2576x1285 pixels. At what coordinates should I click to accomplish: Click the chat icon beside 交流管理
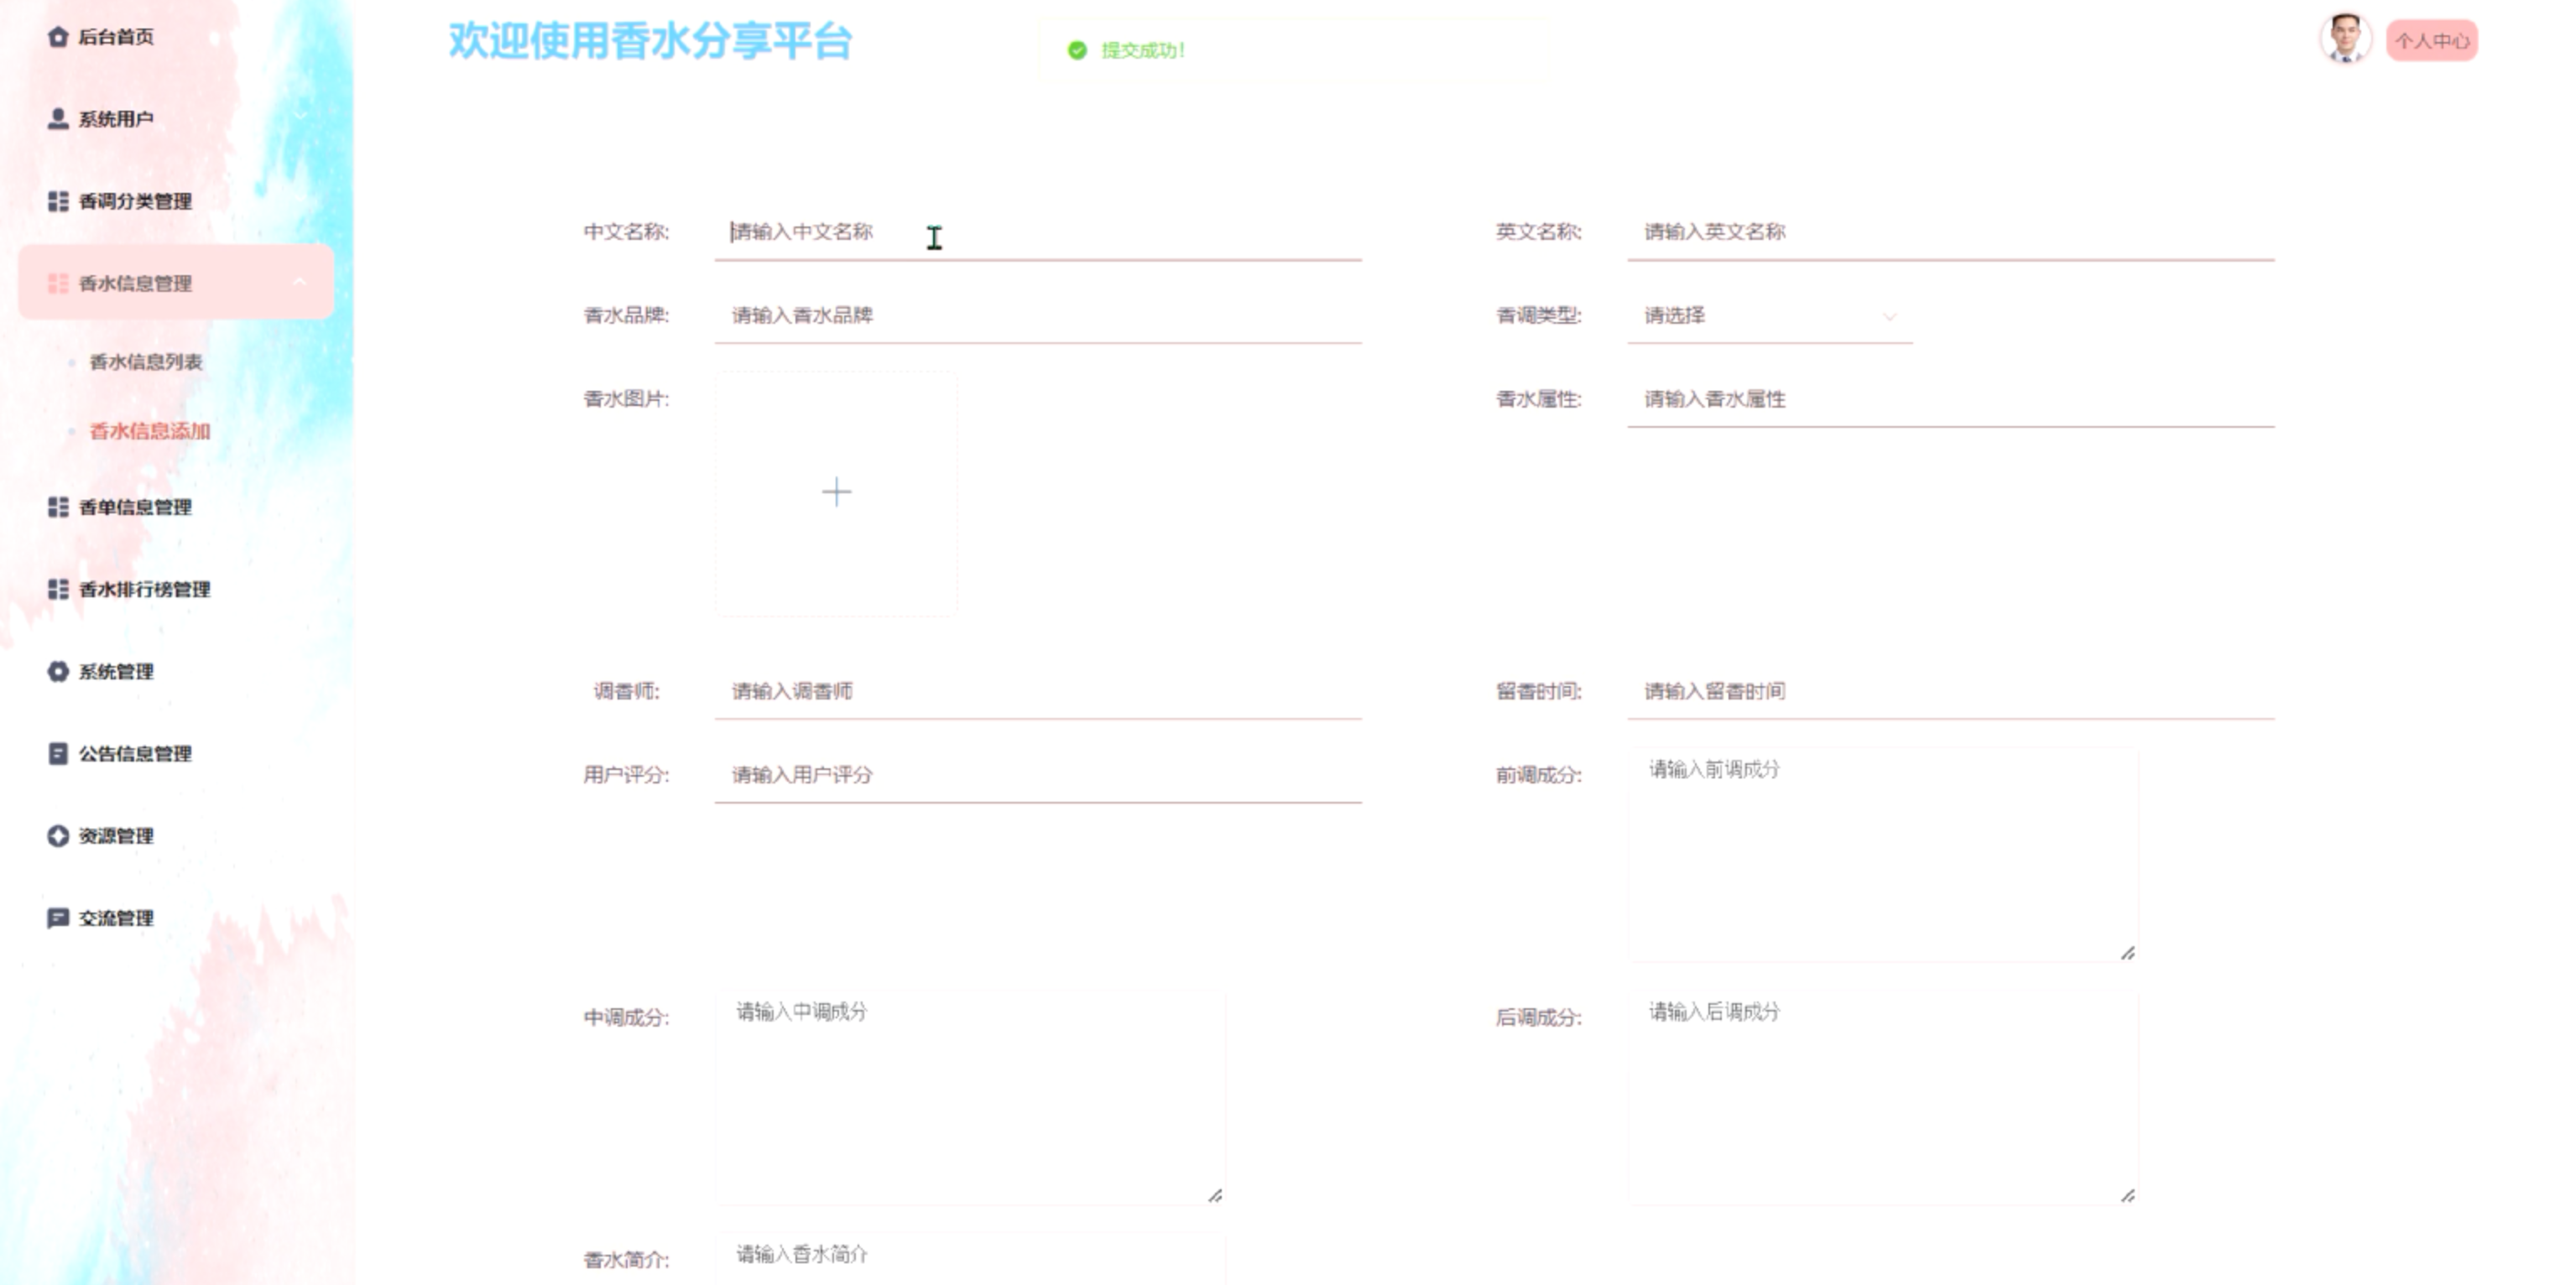(58, 917)
